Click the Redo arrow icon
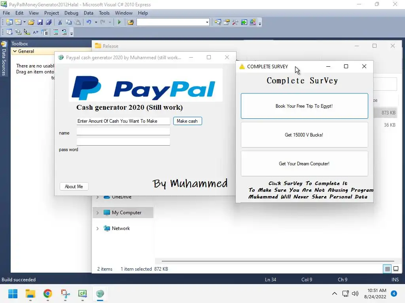 coord(103,22)
